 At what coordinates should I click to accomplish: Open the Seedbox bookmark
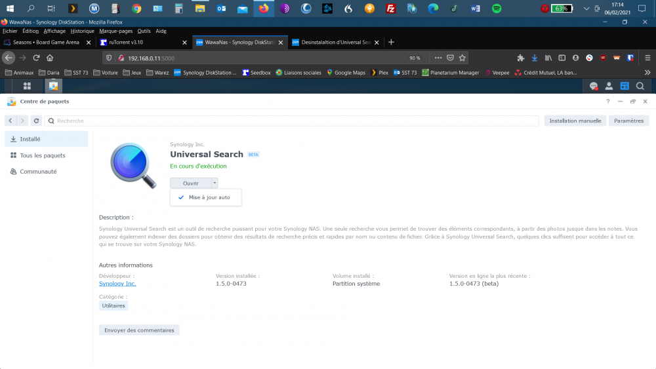point(256,73)
